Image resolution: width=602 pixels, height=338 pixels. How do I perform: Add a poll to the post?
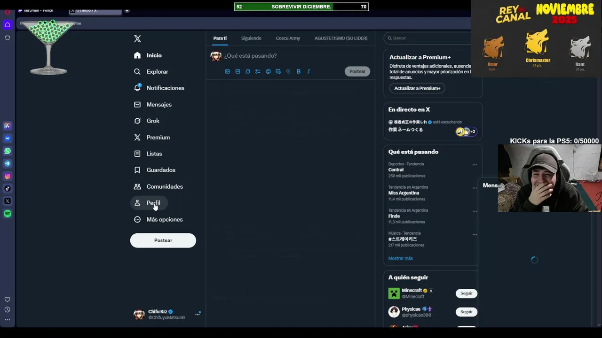(258, 71)
